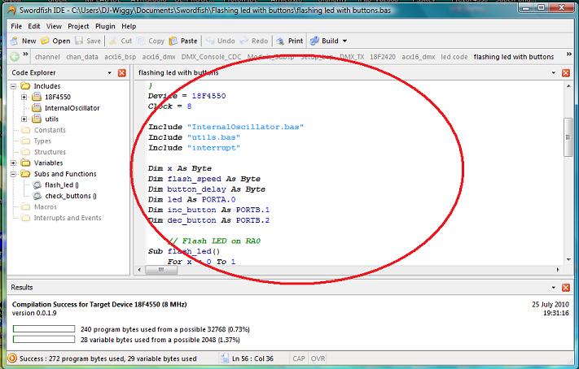Click the orange success status icon

coord(12,358)
